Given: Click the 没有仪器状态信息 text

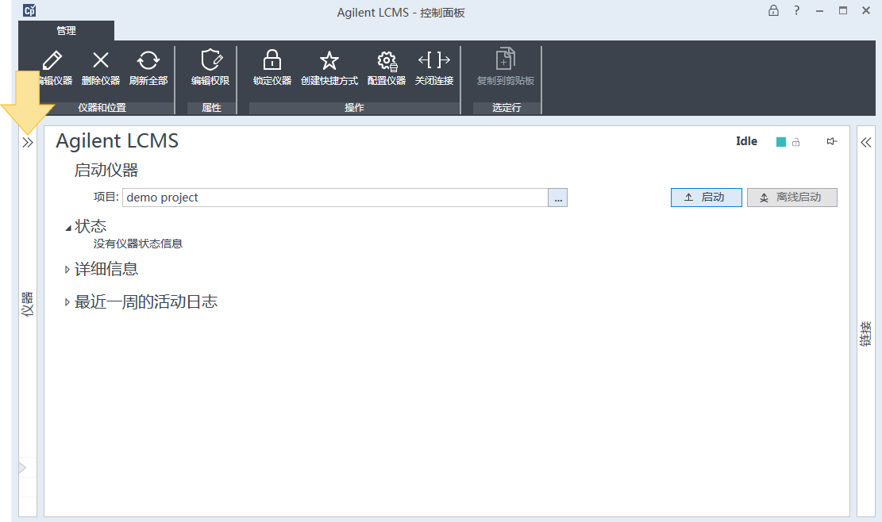Looking at the screenshot, I should click(x=138, y=244).
